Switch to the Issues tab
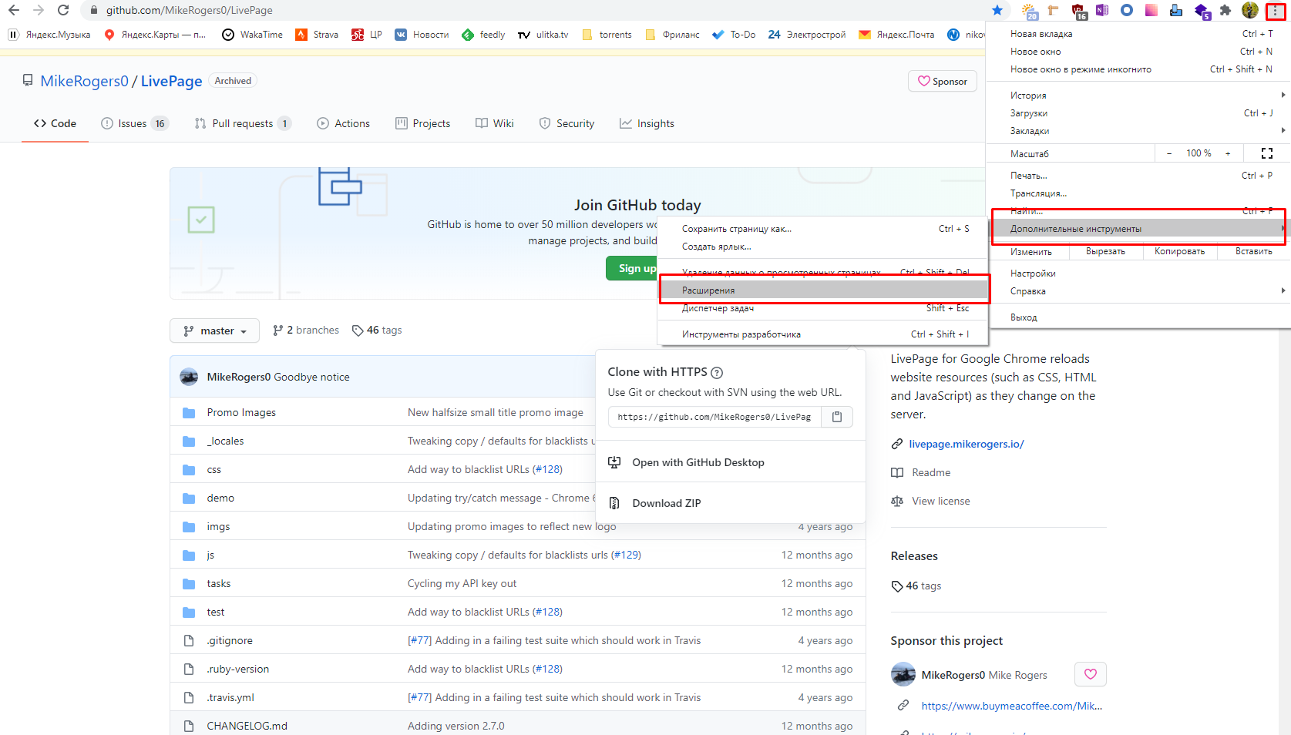Image resolution: width=1291 pixels, height=735 pixels. tap(135, 123)
